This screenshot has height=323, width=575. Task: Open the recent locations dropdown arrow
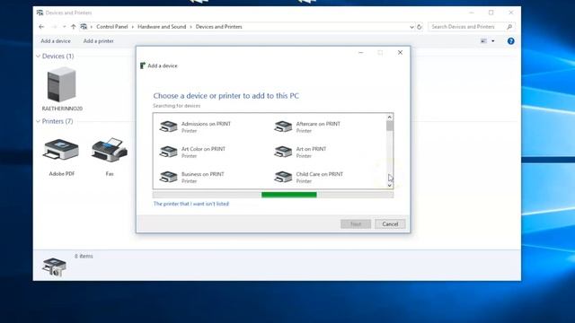[64, 27]
